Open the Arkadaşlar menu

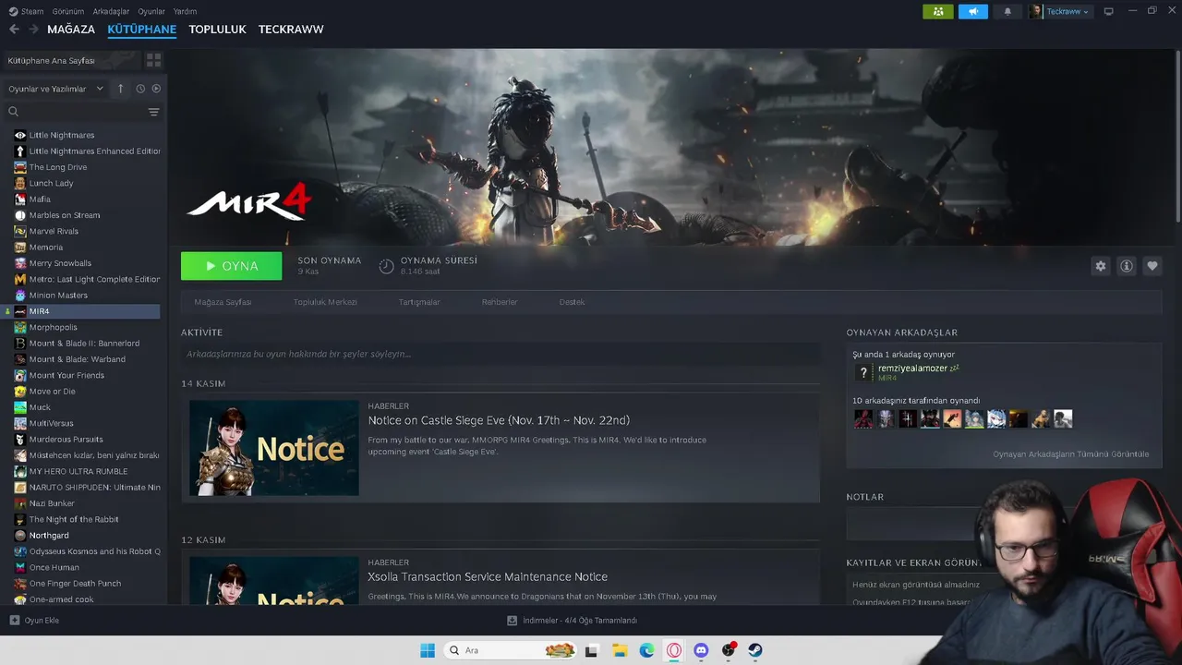coord(112,11)
